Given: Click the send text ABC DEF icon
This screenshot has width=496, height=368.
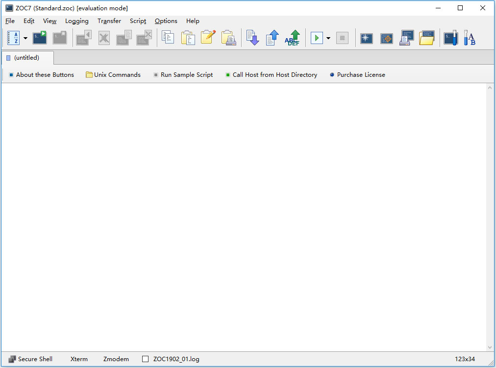Looking at the screenshot, I should click(x=293, y=38).
